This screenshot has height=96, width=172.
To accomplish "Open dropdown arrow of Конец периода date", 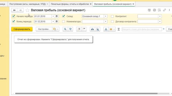I will coord(53,21).
